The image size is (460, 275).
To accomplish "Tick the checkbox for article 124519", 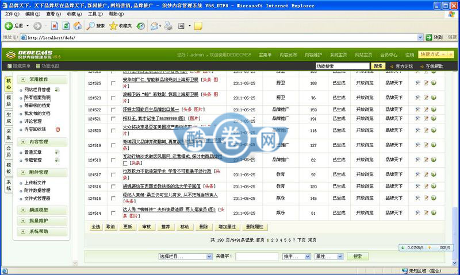I will click(x=113, y=145).
